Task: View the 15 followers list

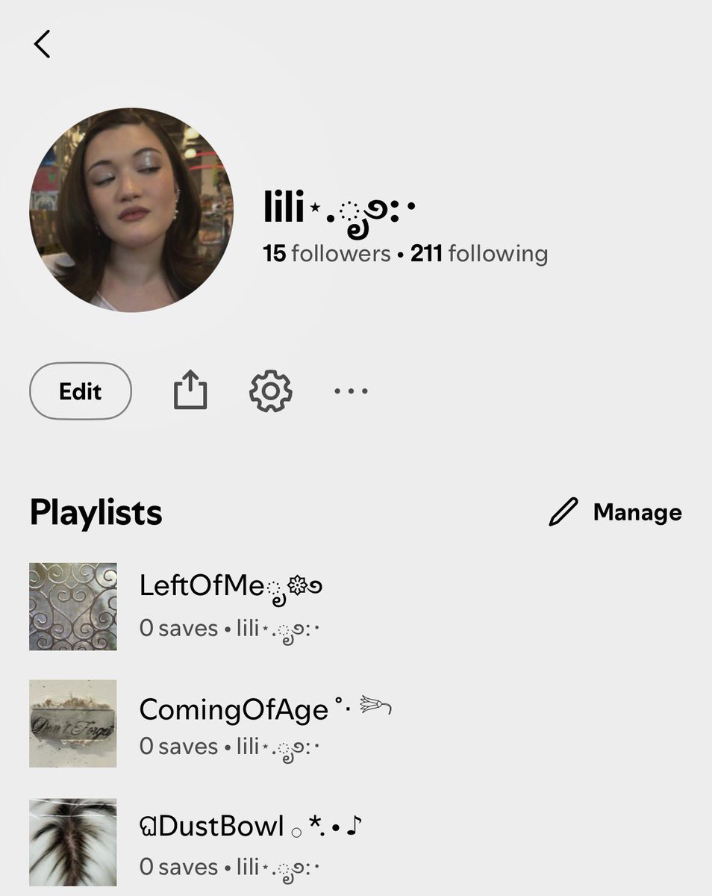Action: pyautogui.click(x=327, y=254)
